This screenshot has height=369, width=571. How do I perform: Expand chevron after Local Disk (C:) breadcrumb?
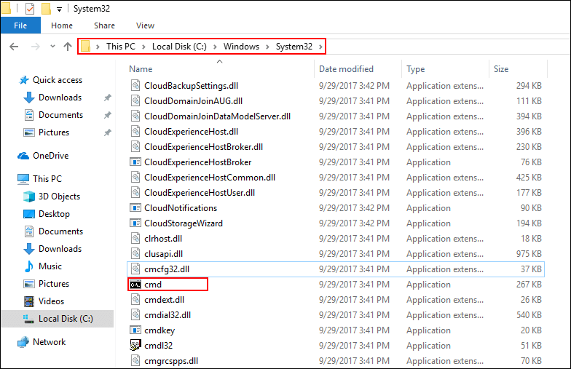coord(215,47)
